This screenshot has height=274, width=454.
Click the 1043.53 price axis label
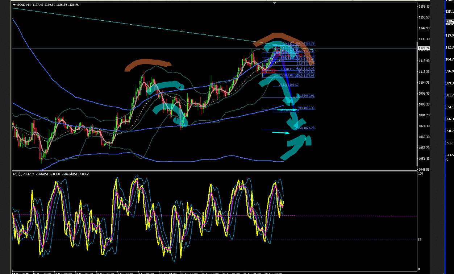(x=424, y=170)
